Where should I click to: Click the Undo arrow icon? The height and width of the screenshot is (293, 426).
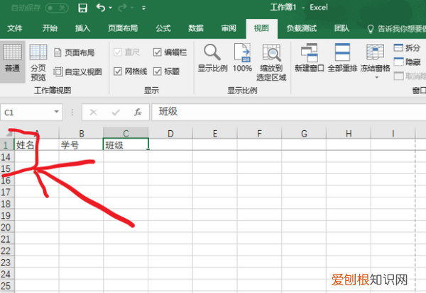101,8
